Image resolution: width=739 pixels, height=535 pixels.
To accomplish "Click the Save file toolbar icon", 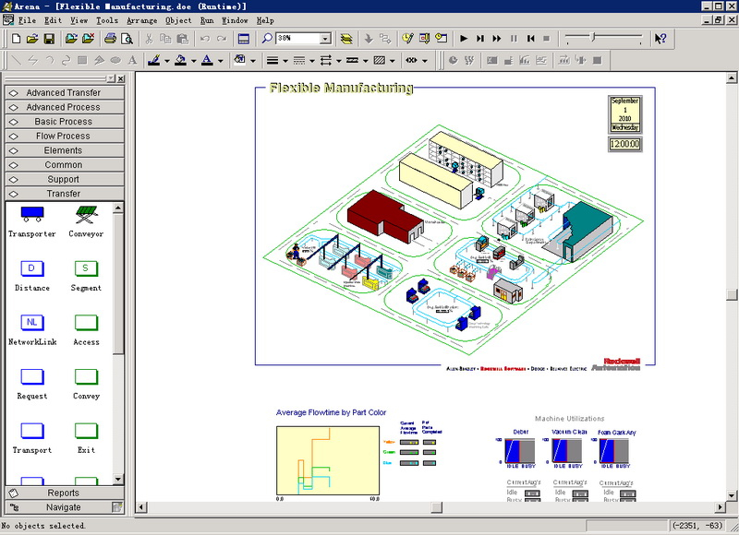I will point(49,39).
